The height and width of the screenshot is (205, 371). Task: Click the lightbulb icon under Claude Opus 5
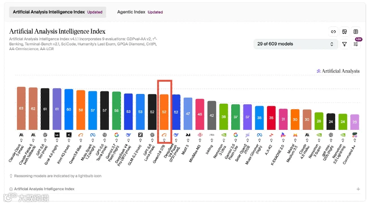coord(22,140)
